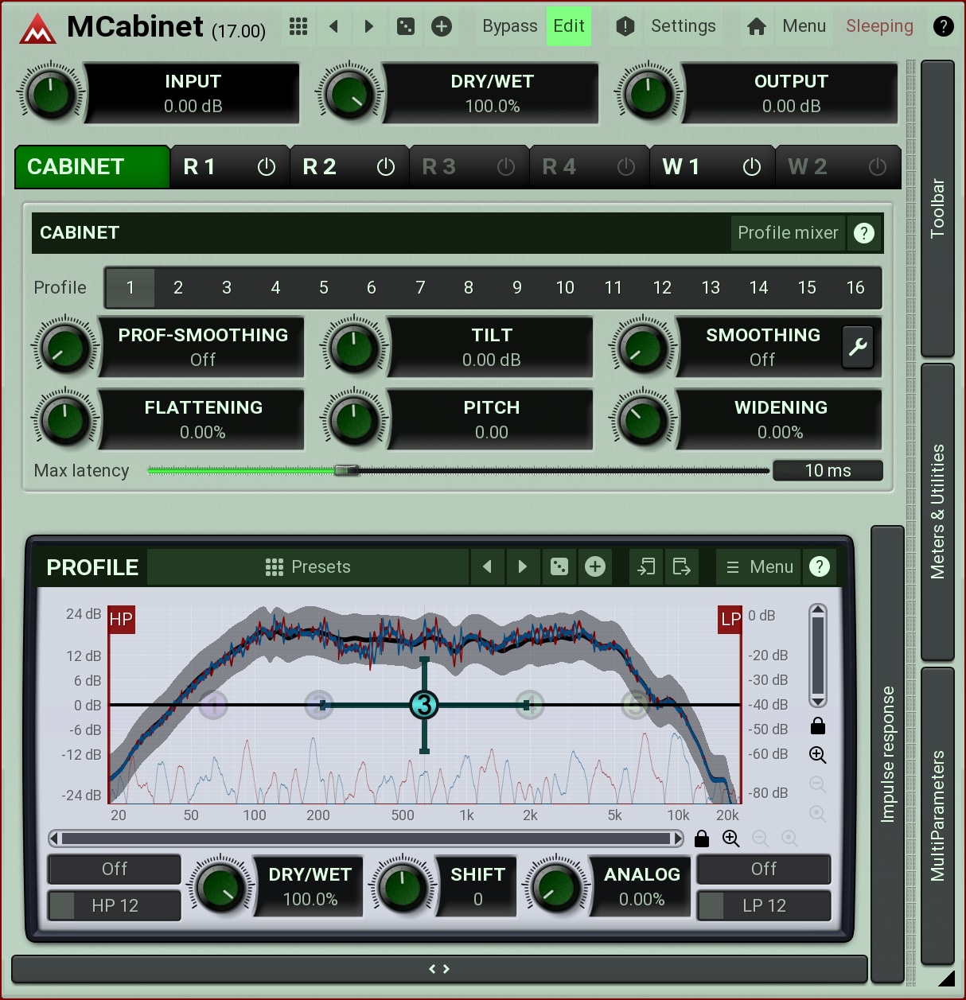Click the vertical zoom-in magnifier icon

(817, 755)
